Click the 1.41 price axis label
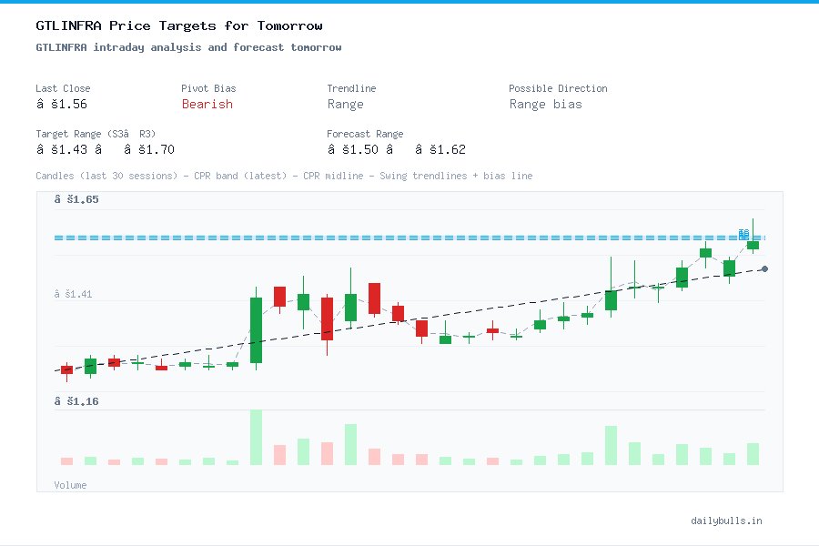The height and width of the screenshot is (546, 819). point(73,294)
